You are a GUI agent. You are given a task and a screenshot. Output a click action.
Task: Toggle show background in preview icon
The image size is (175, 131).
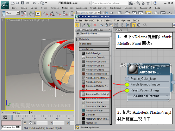click(116, 25)
